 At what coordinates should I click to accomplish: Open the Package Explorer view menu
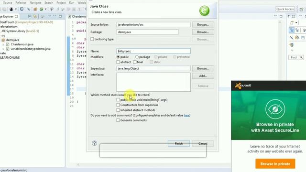pyautogui.click(x=50, y=16)
